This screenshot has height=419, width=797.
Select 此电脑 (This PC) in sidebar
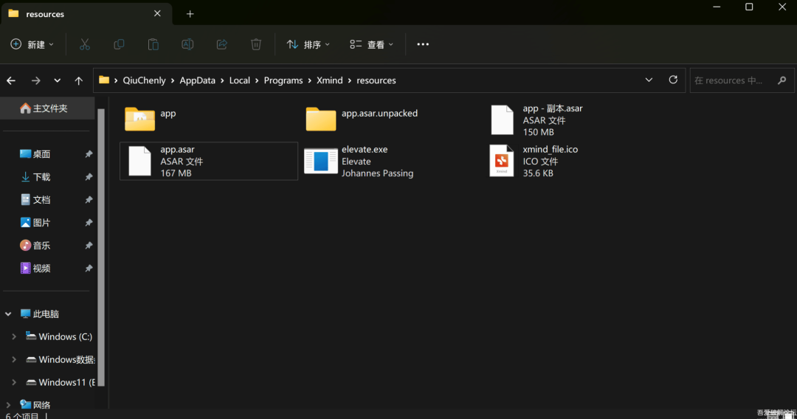[40, 314]
